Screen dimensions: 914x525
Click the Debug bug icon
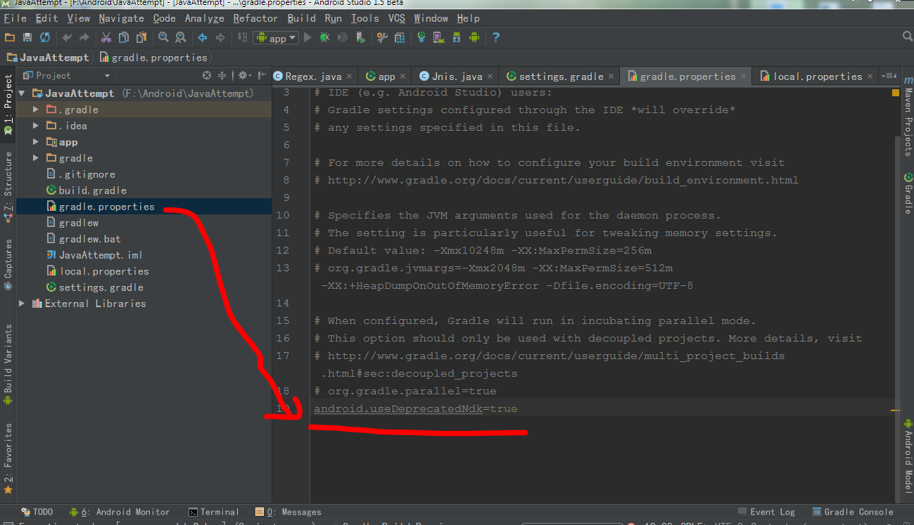tap(324, 37)
